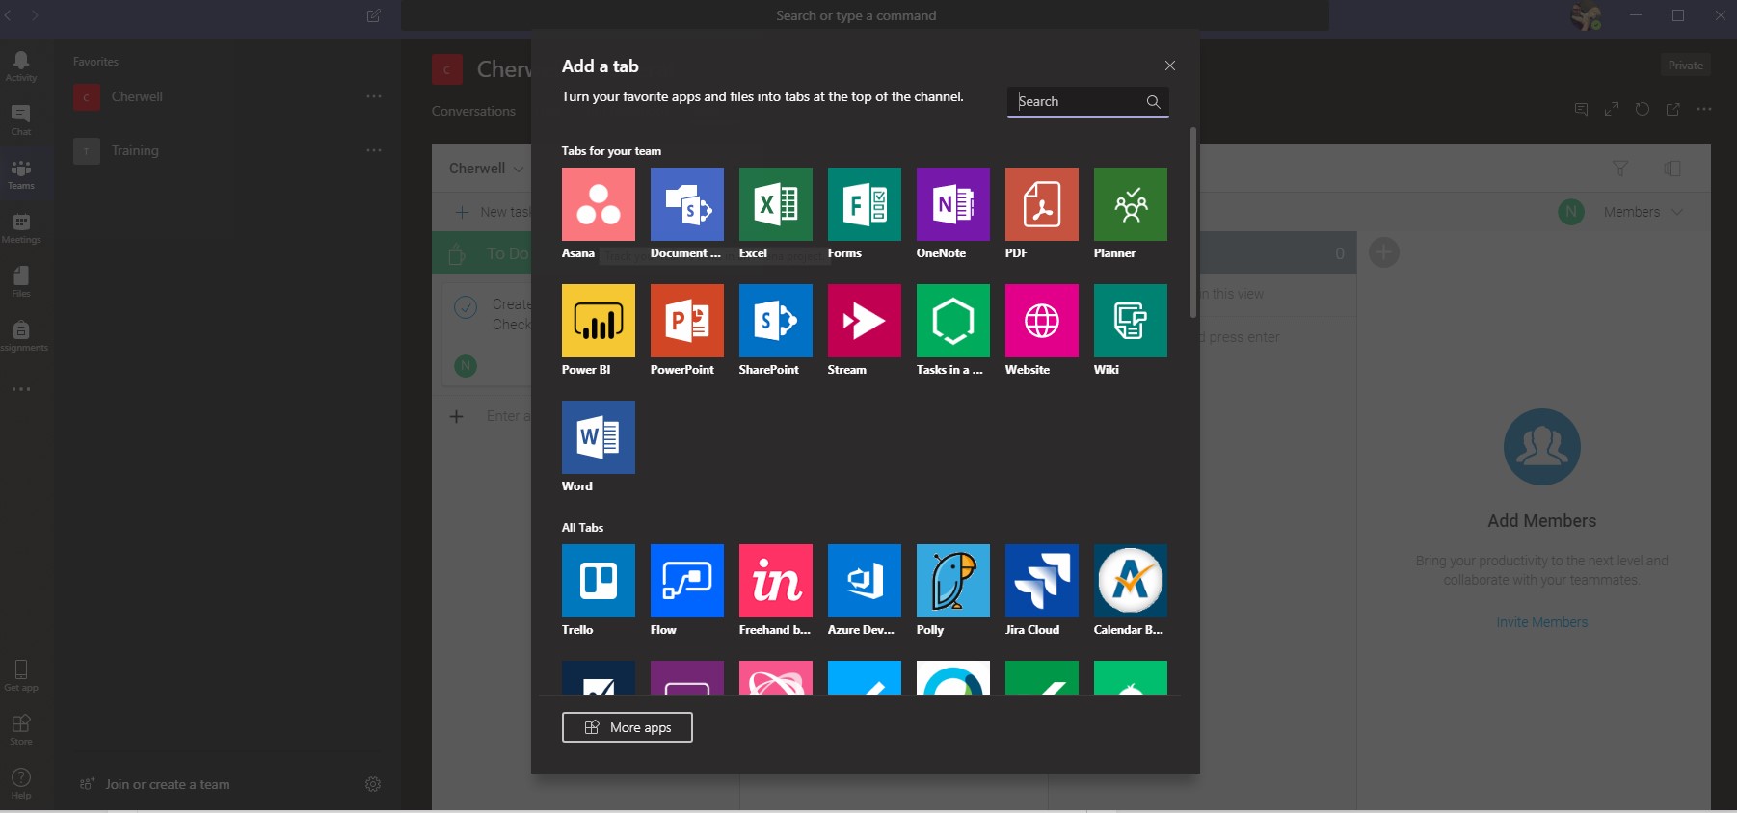
Task: Click the Invite Members link
Action: click(x=1541, y=622)
